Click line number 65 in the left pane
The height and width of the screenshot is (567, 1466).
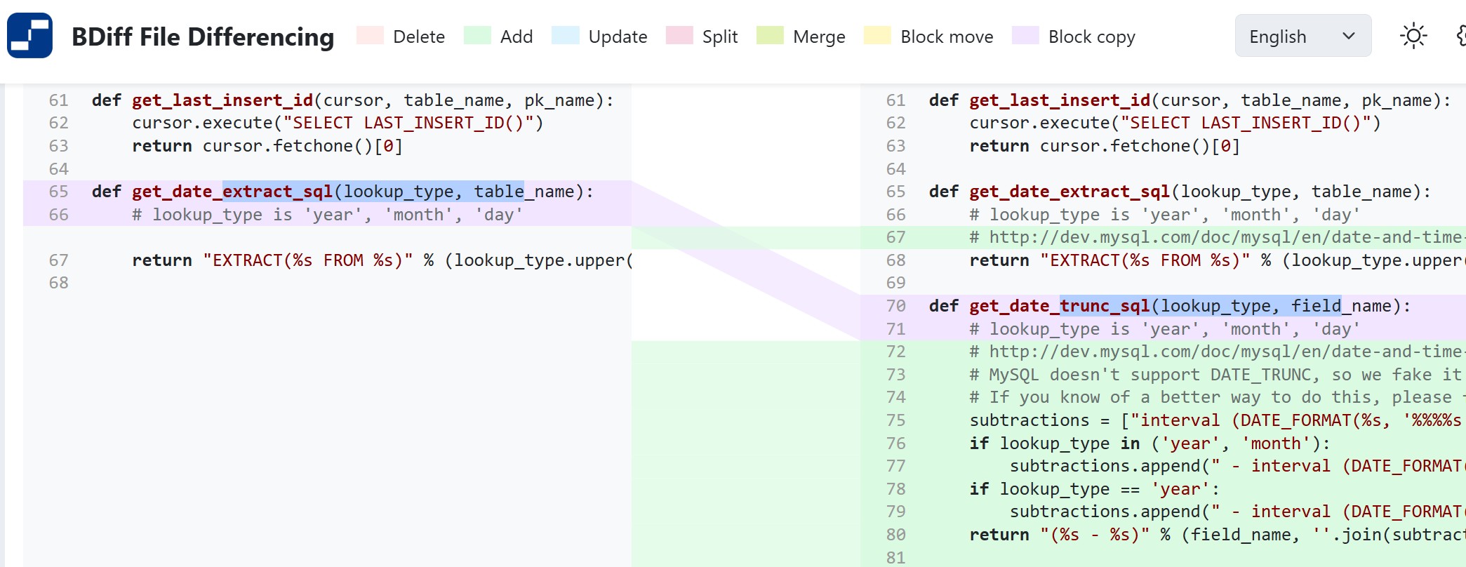(58, 192)
